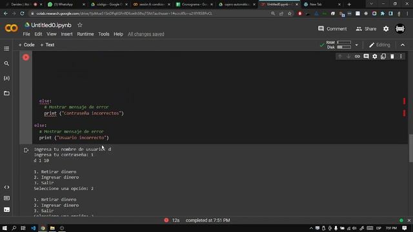This screenshot has width=413, height=232.
Task: Open cell editor settings gear
Action: 375,57
